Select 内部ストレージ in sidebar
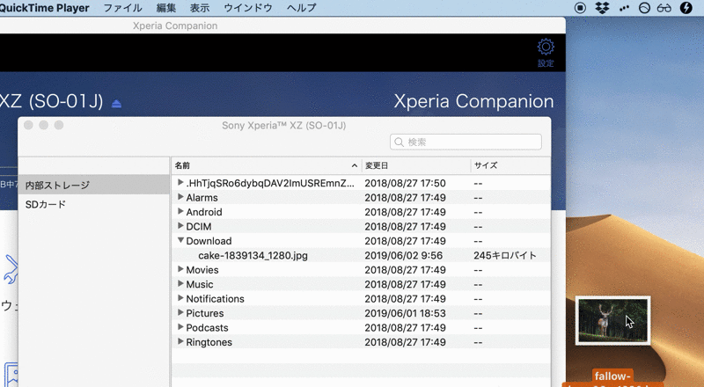The image size is (704, 387). pos(57,186)
